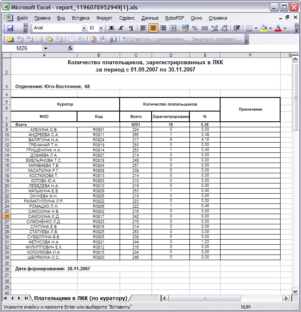
Task: Open the Name Box dropdown arrow
Action: point(46,49)
